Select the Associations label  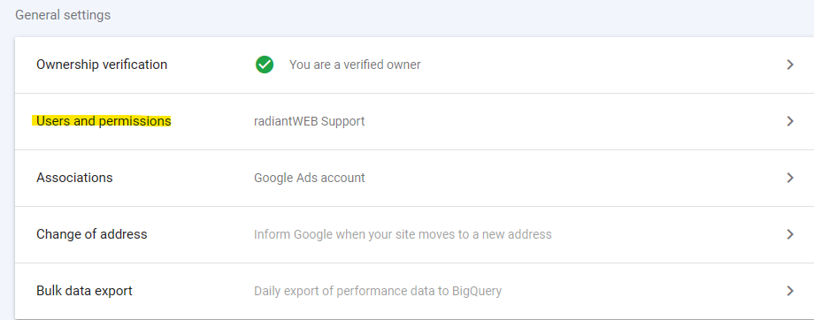[74, 178]
